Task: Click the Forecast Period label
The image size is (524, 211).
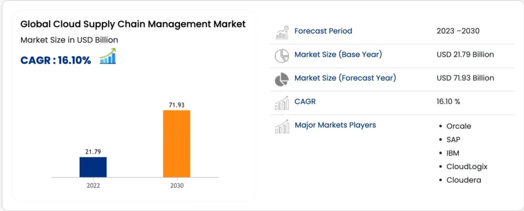Action: pos(323,31)
